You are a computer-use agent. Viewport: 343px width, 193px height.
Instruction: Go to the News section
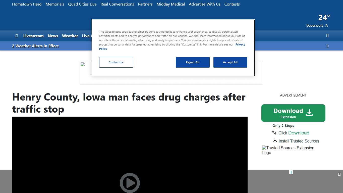(x=53, y=36)
